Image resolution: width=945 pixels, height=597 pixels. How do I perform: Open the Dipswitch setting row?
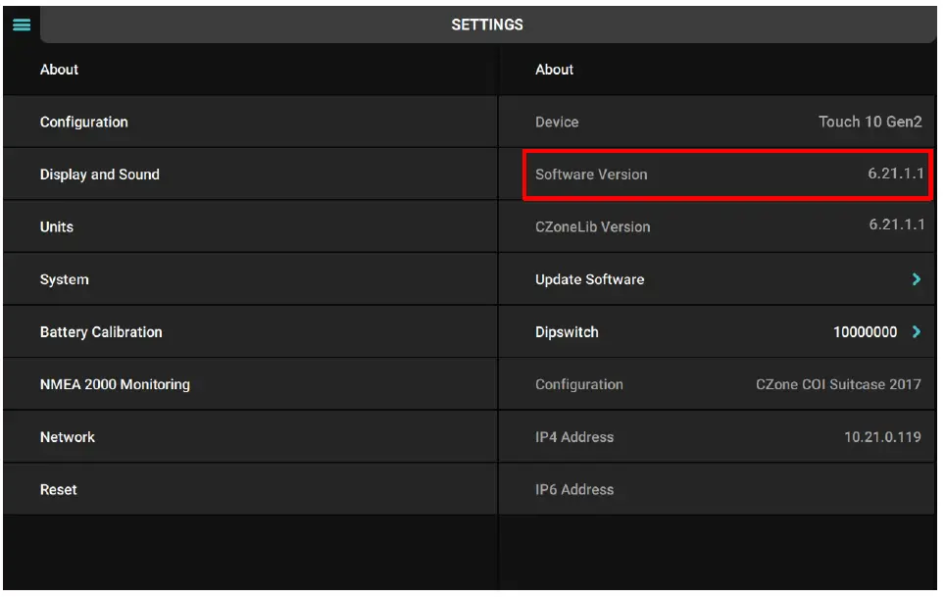[686, 332]
